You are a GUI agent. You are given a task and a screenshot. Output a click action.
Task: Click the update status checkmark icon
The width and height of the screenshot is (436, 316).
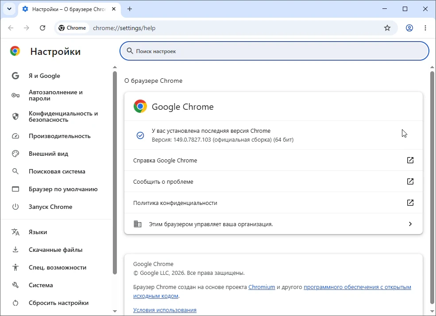click(x=140, y=135)
